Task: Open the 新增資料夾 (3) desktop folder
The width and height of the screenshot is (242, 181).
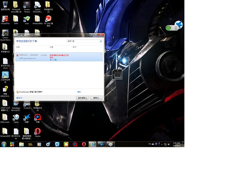Action: tap(48, 7)
